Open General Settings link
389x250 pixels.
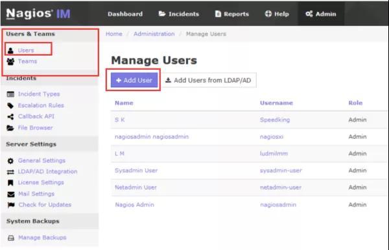[x=41, y=160]
